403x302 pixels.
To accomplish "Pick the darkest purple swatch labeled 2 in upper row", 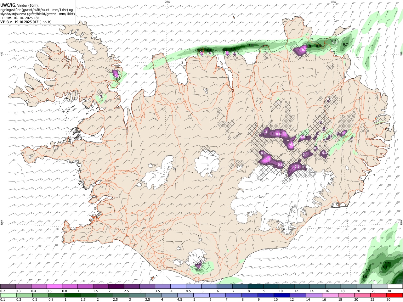I will tap(116, 286).
